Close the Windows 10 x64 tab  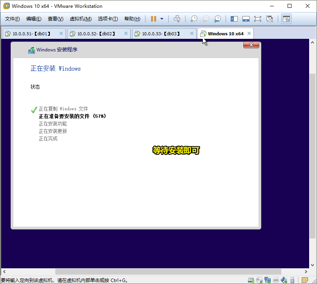pyautogui.click(x=249, y=33)
